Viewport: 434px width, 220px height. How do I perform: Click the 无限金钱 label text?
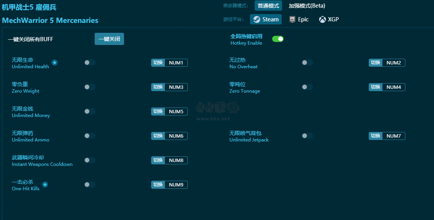(x=23, y=109)
